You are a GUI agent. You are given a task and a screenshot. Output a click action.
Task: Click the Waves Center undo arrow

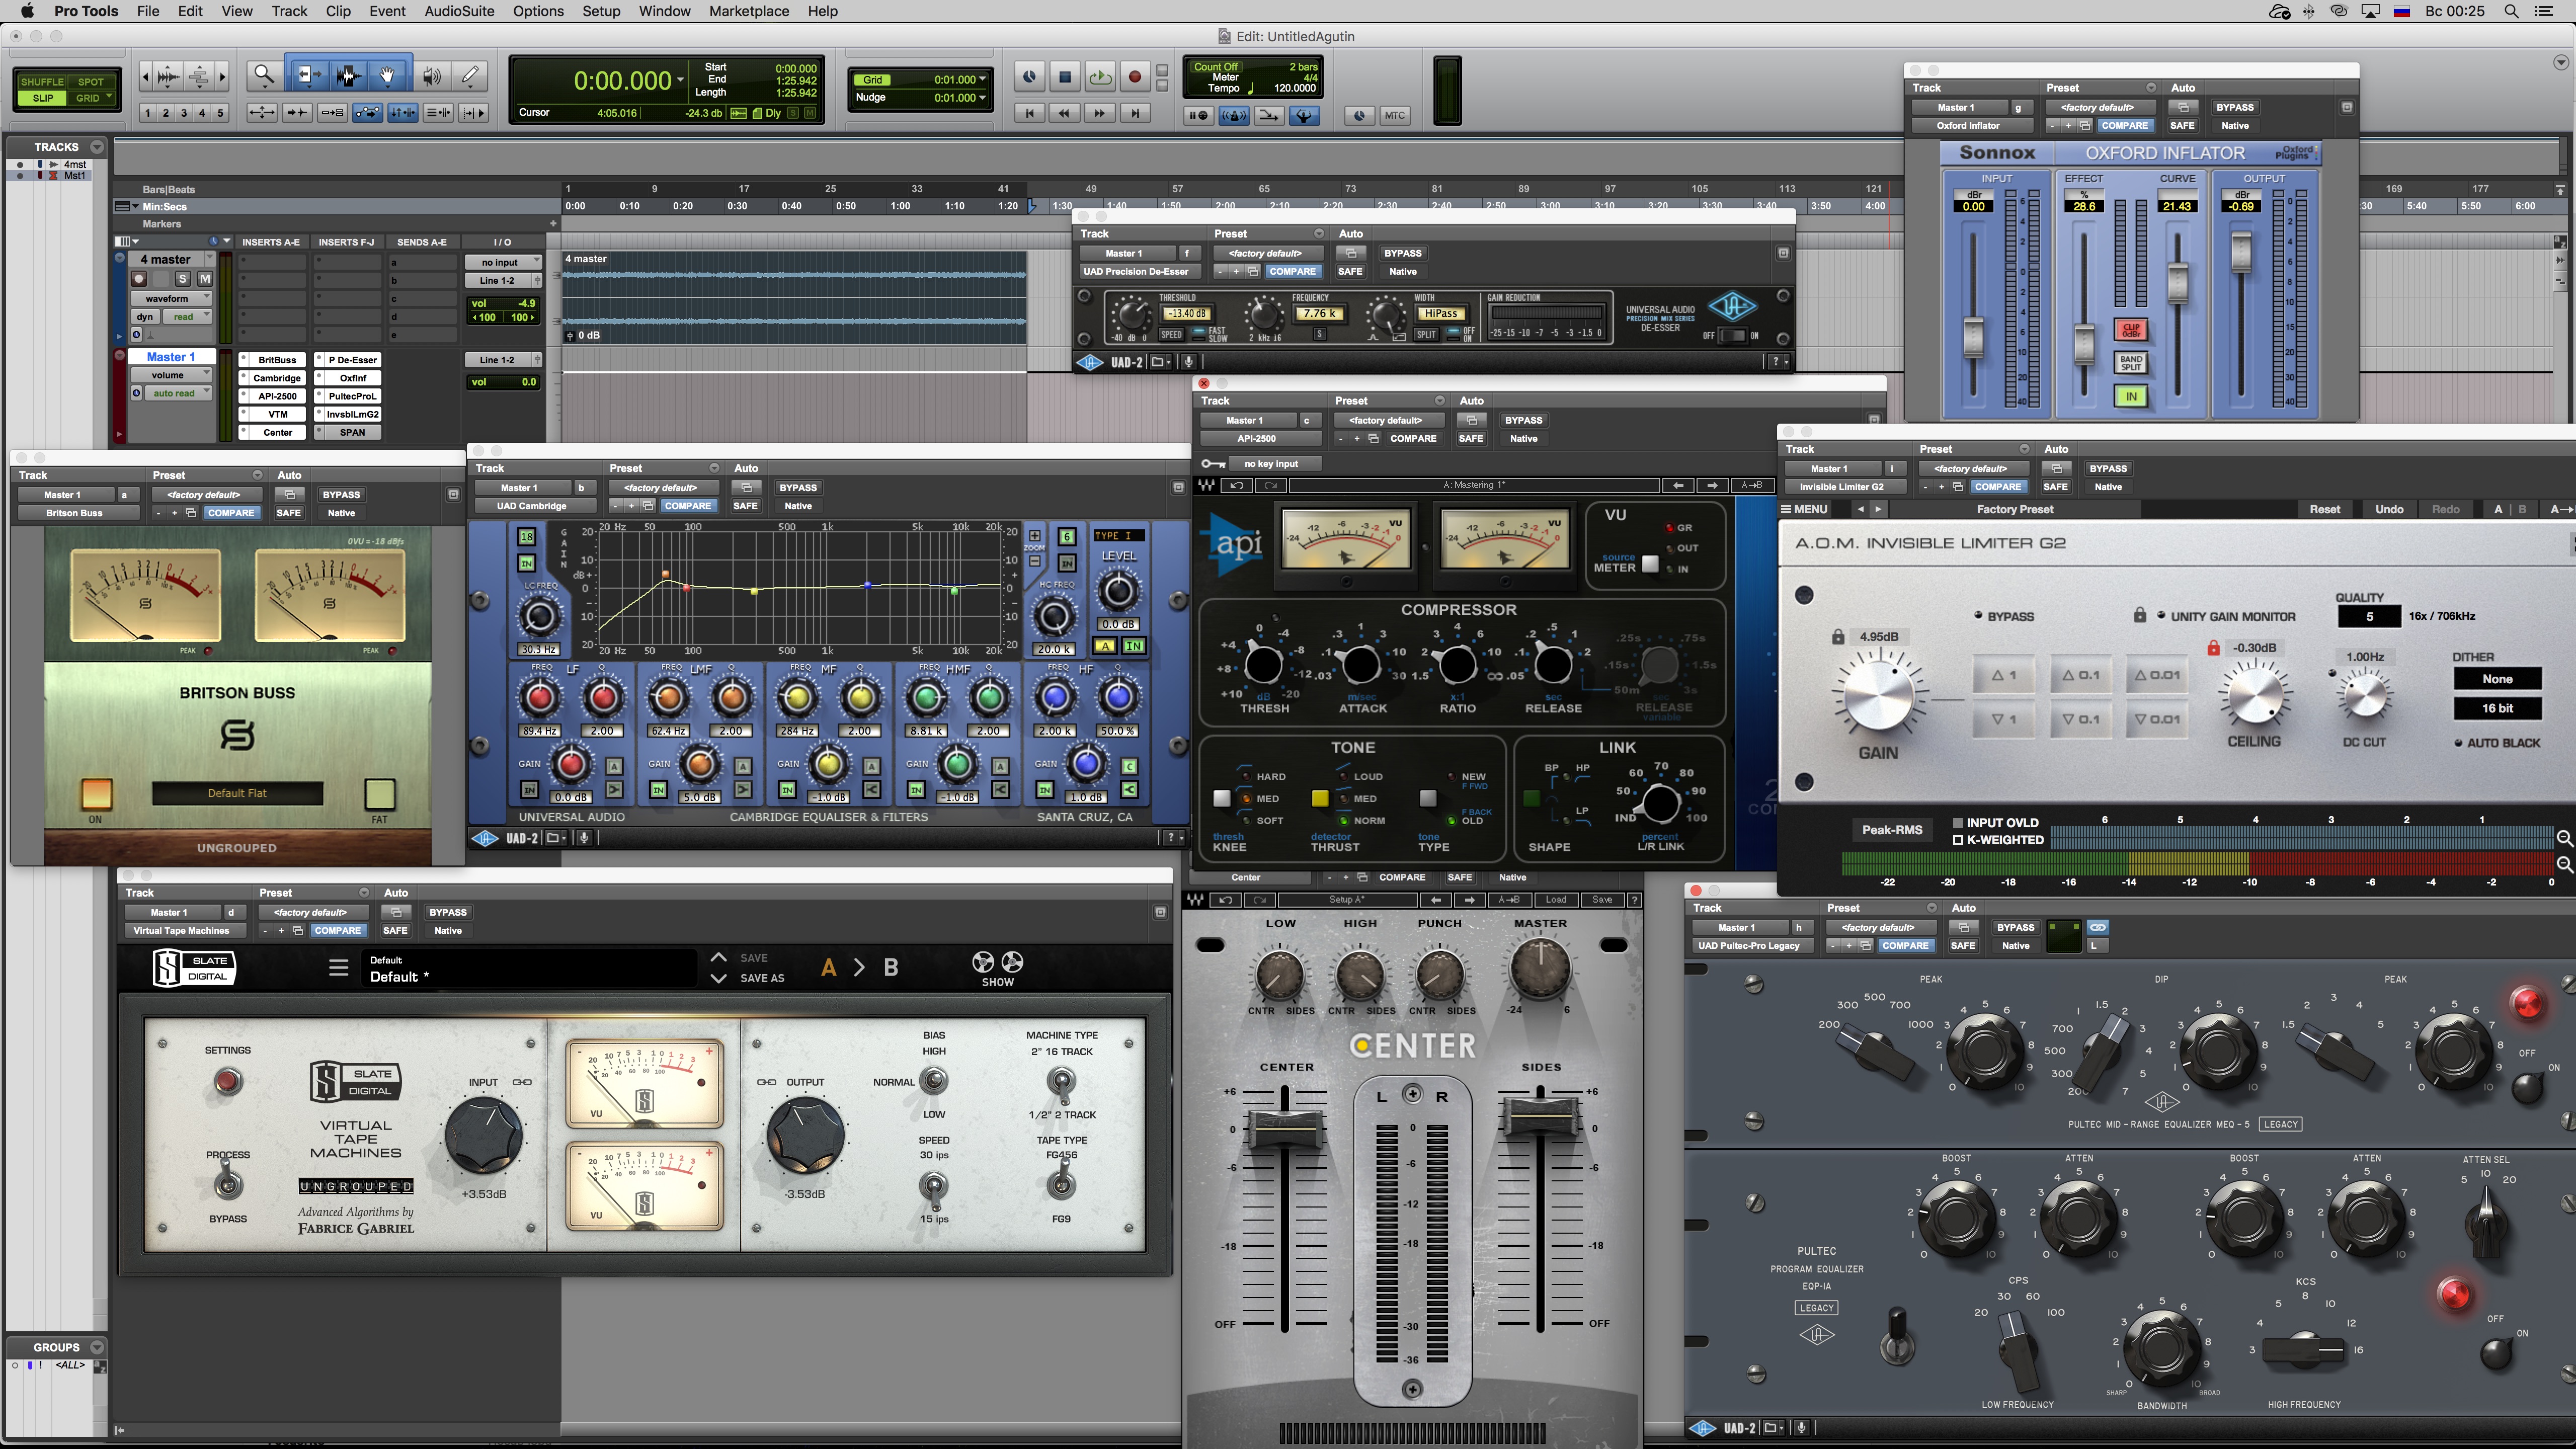coord(1225,900)
